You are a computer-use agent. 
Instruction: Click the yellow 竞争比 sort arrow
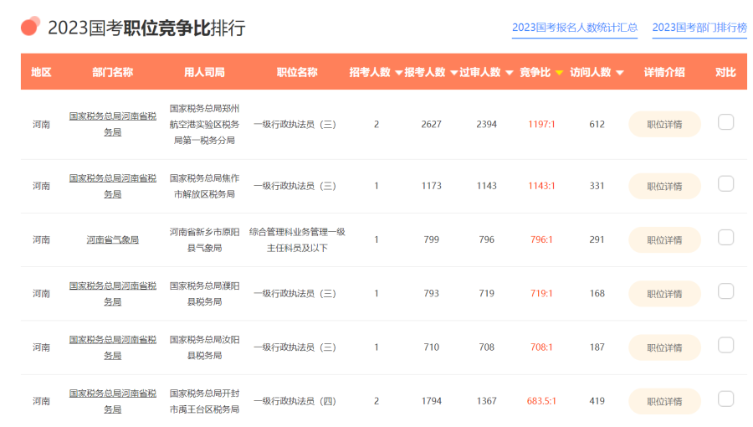pos(559,73)
